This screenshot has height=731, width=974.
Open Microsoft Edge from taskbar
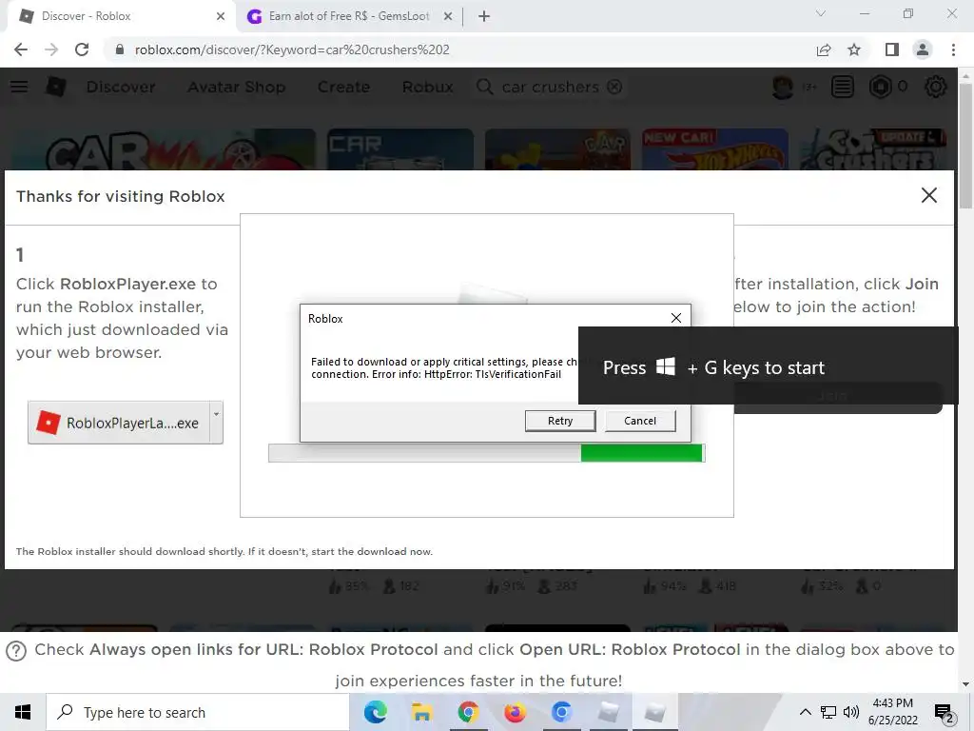375,712
